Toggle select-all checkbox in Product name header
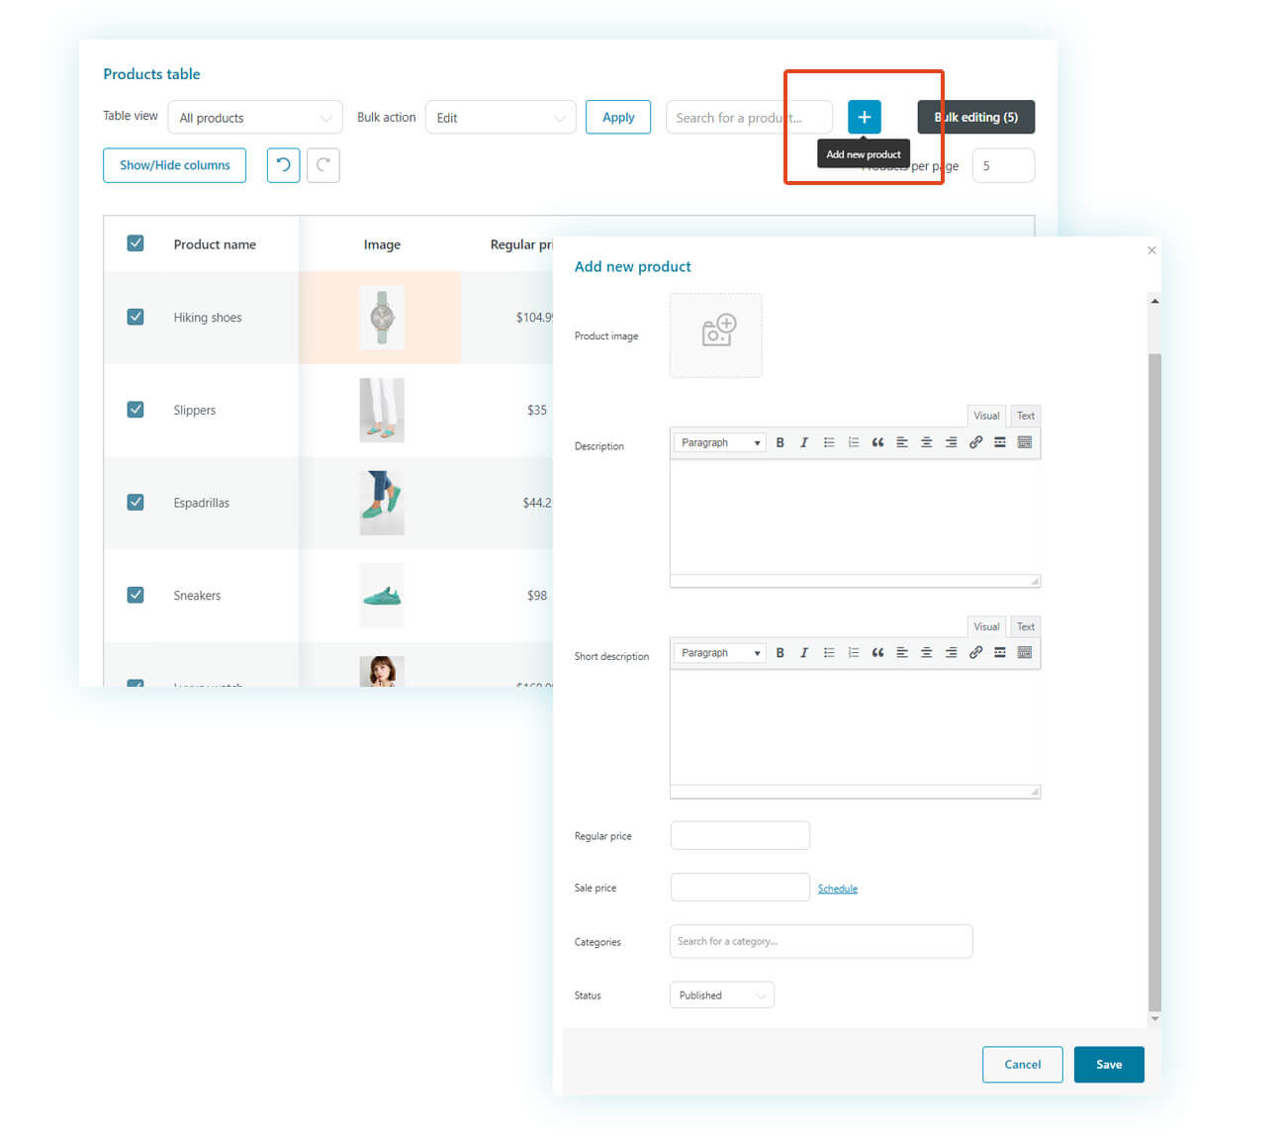Viewport: 1286px width, 1138px height. click(136, 243)
